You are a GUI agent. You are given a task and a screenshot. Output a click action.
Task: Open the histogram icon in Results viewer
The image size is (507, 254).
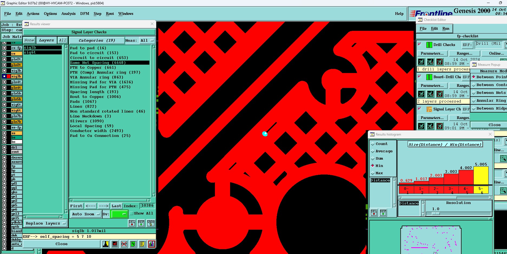click(152, 244)
